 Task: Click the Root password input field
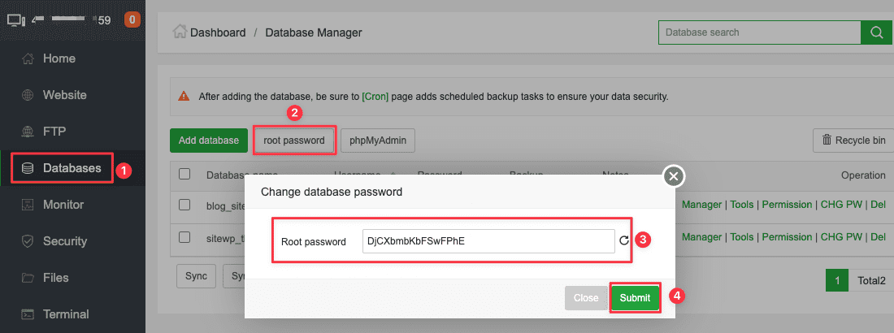click(x=488, y=241)
